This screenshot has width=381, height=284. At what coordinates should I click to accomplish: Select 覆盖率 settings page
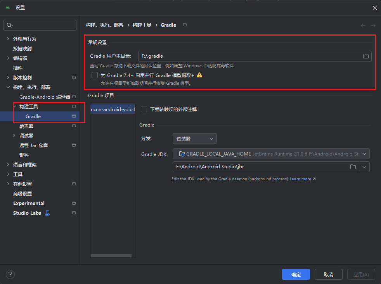click(x=26, y=126)
